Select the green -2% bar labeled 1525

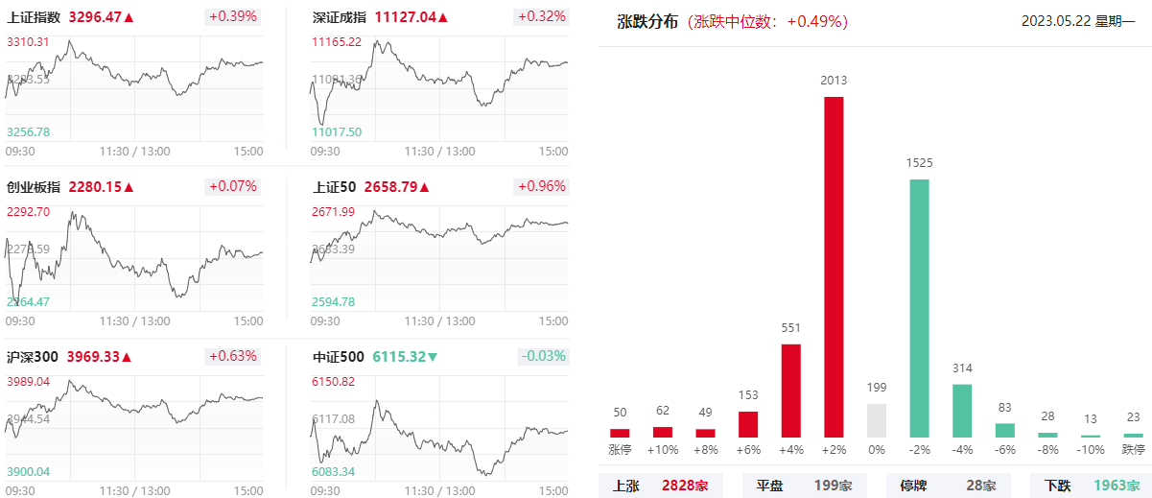(920, 308)
